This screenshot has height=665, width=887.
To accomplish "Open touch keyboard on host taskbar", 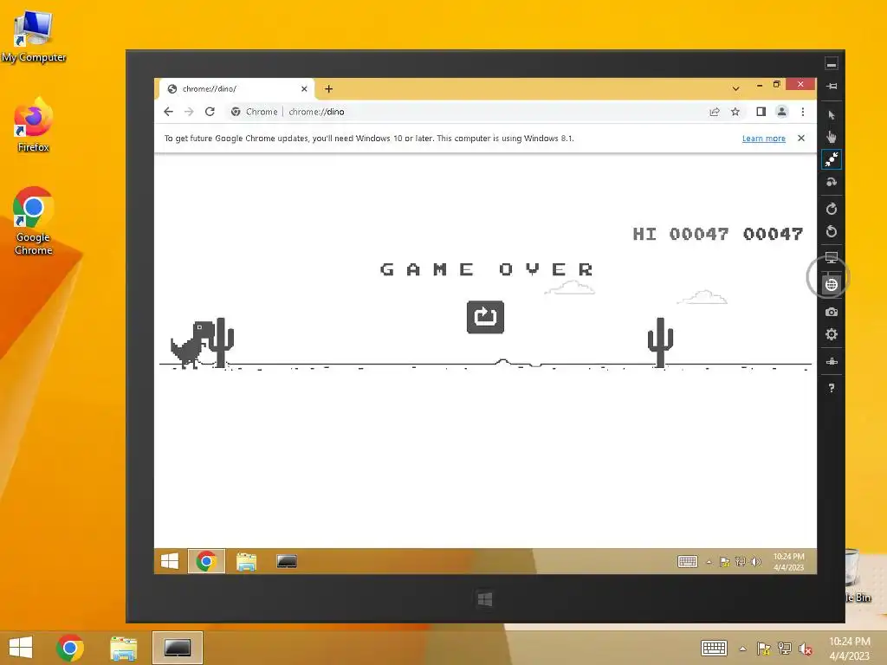I will coord(714,648).
